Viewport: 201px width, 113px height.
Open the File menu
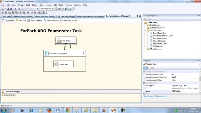pos(3,5)
